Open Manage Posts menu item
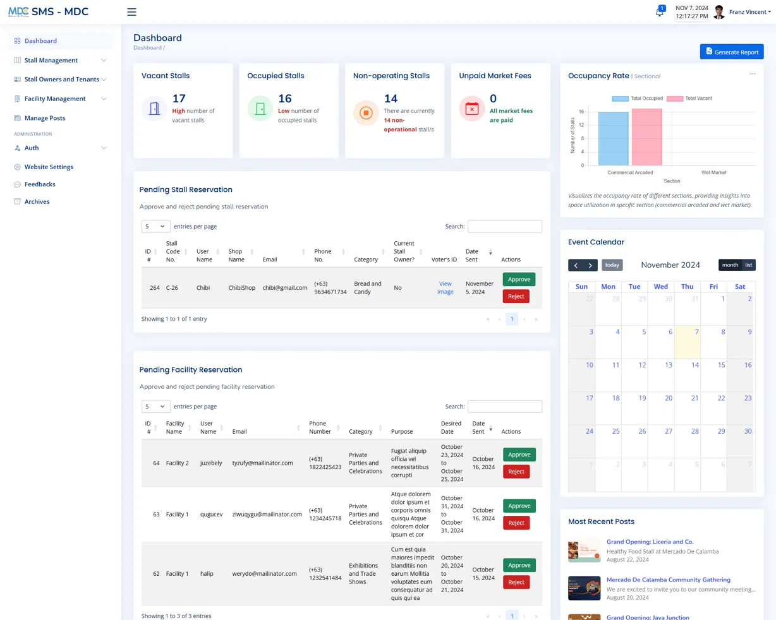Screen dimensions: 776x620 click(x=61, y=118)
